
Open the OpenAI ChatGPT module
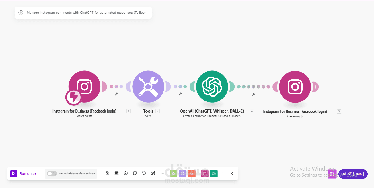pos(212,87)
